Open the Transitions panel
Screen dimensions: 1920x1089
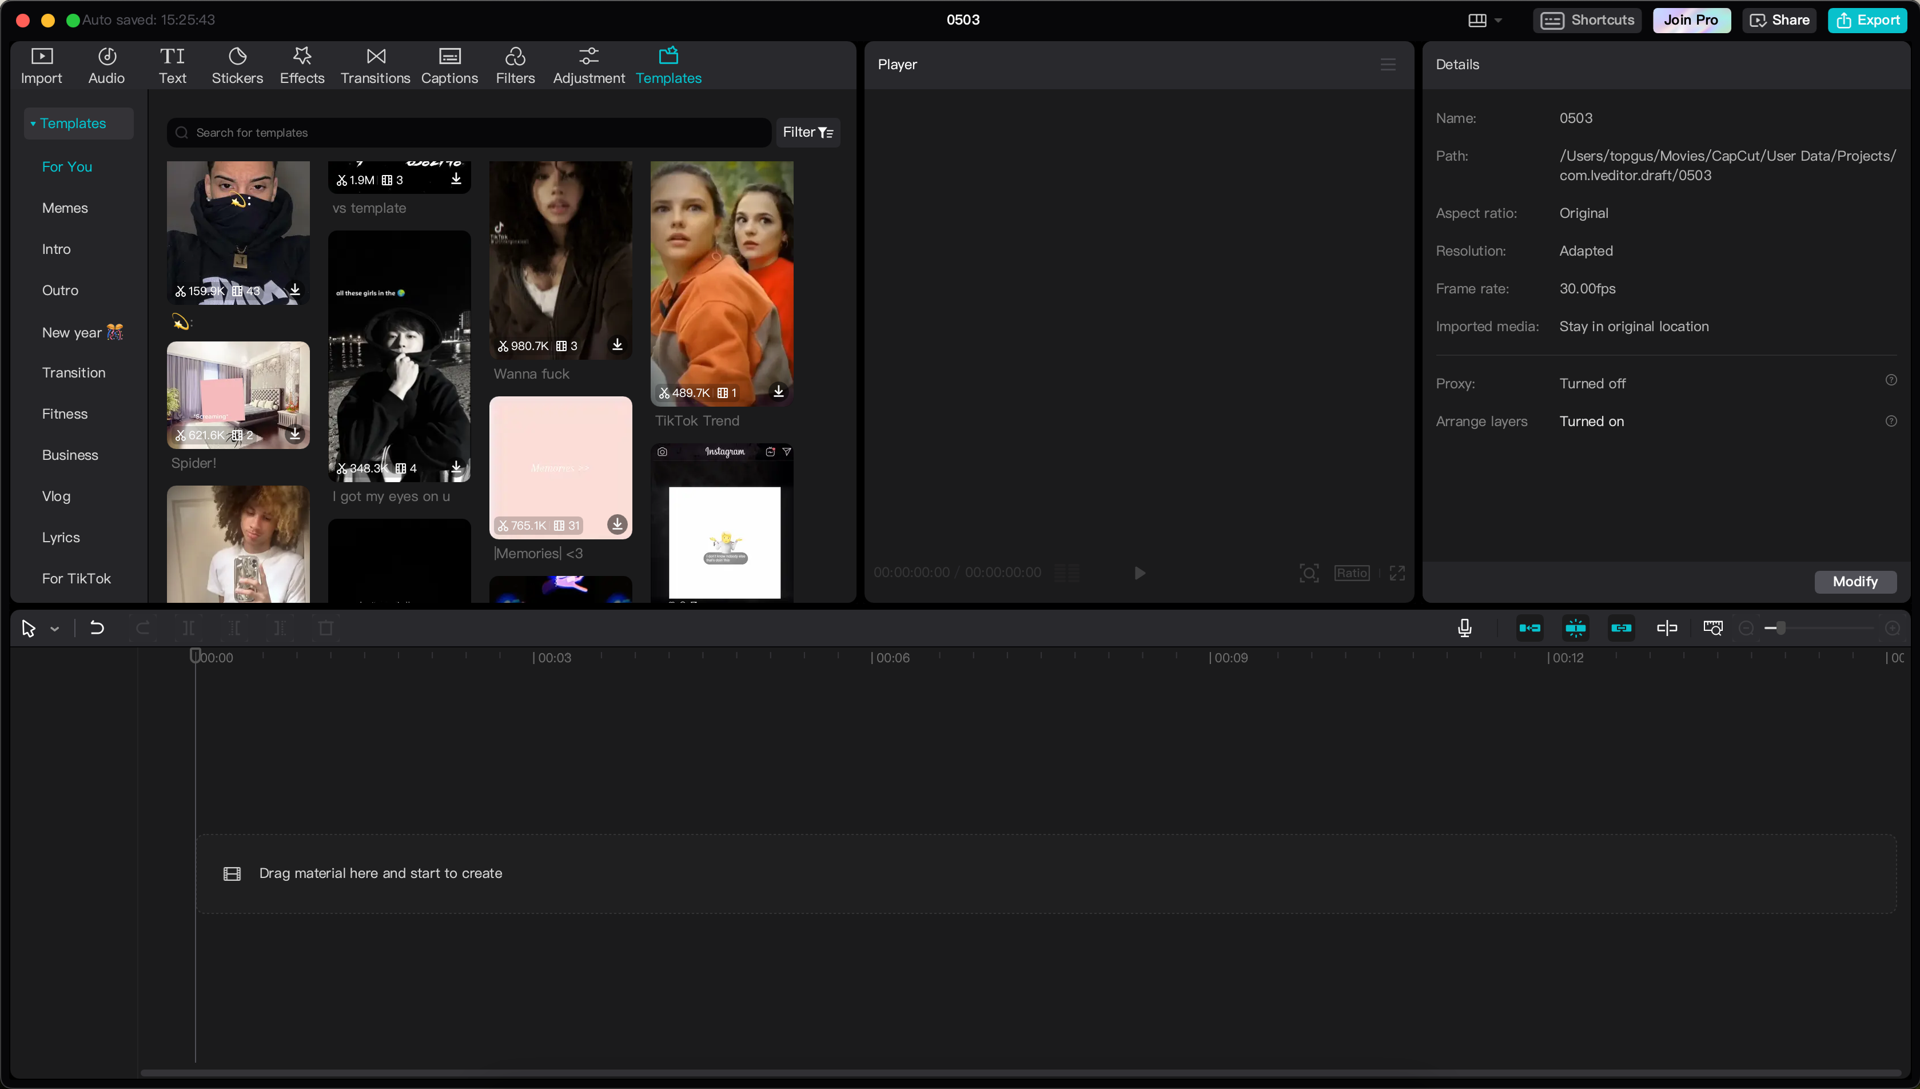[375, 64]
